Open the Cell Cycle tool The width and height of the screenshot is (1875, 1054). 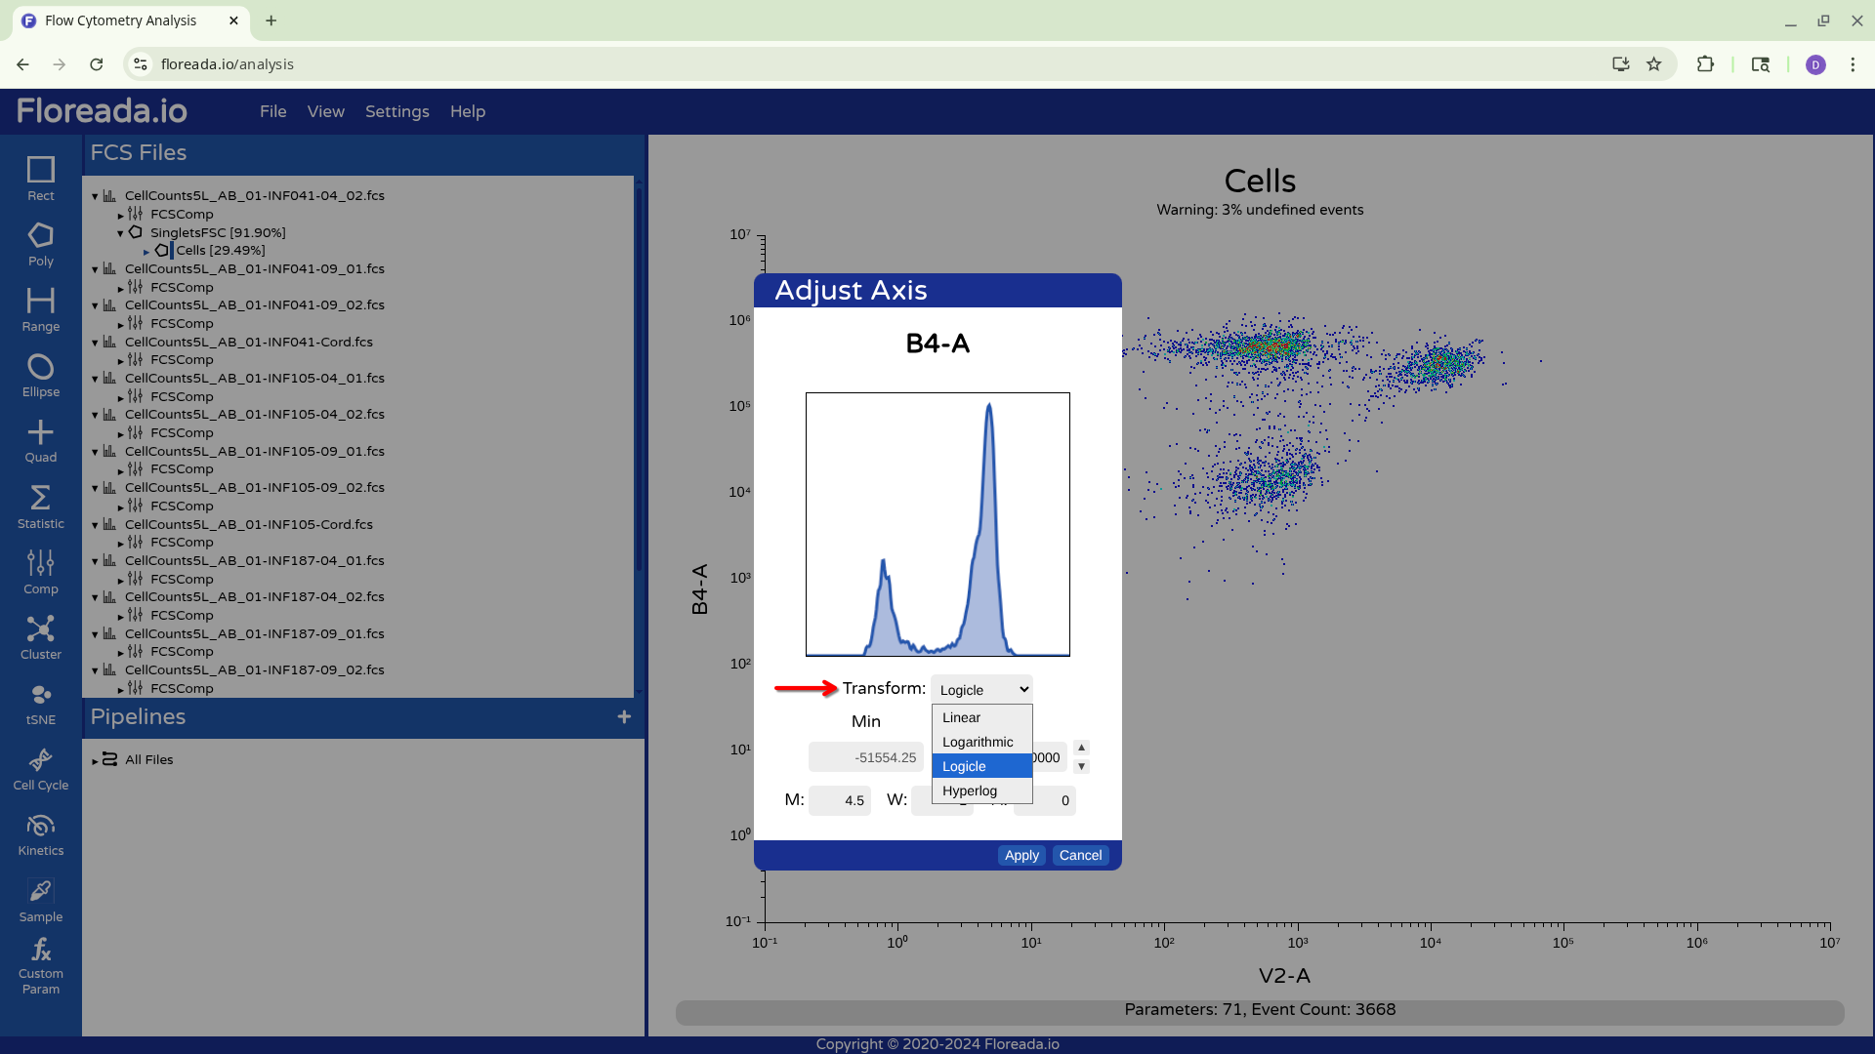(40, 769)
